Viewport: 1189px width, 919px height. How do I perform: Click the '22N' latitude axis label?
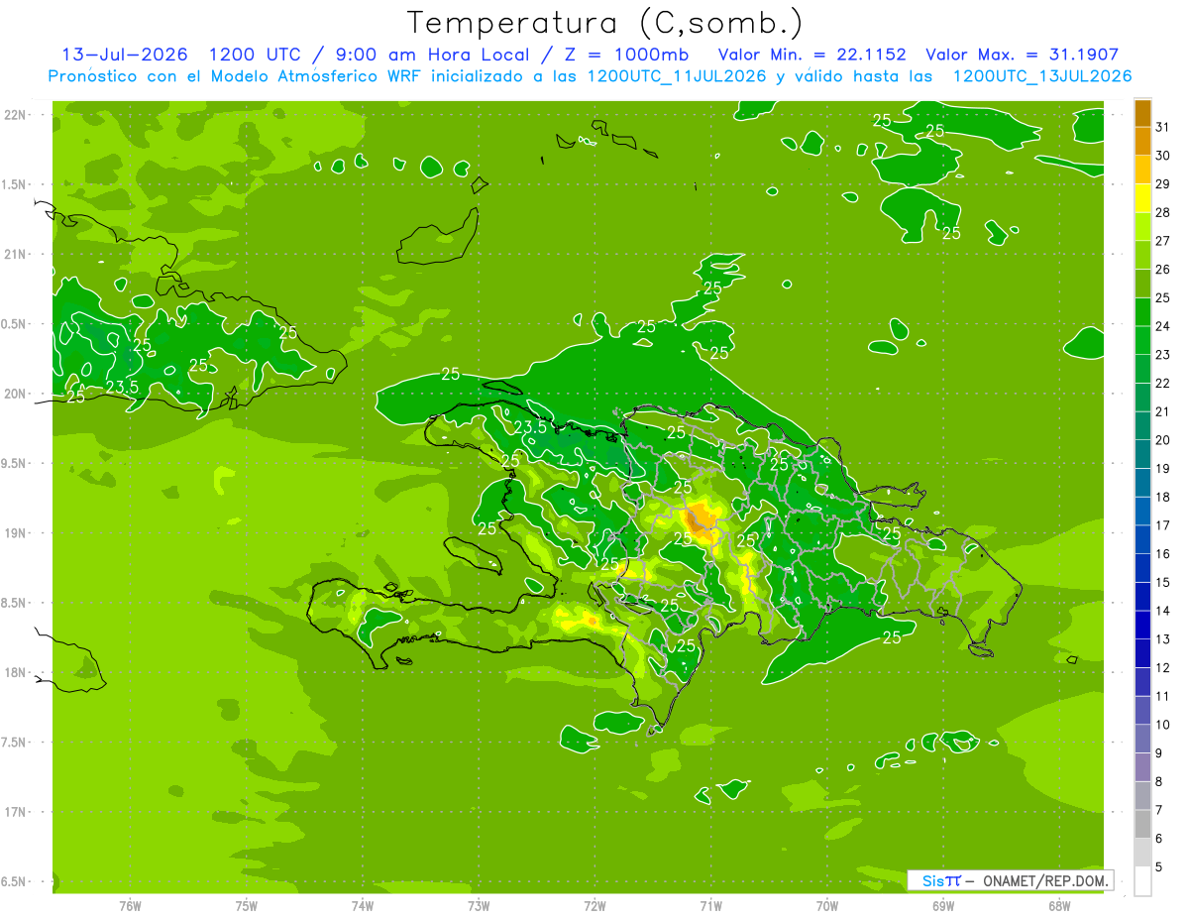tap(16, 115)
